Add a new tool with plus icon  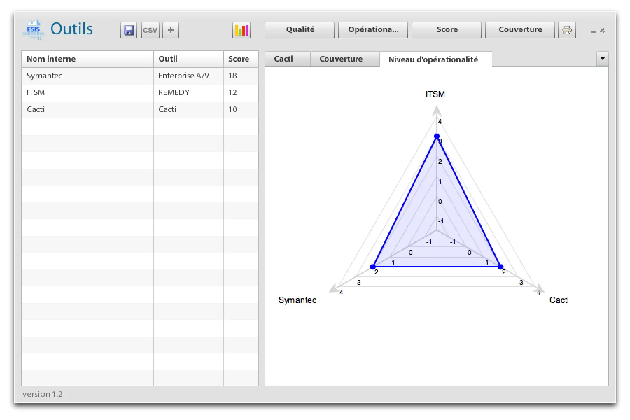point(171,30)
